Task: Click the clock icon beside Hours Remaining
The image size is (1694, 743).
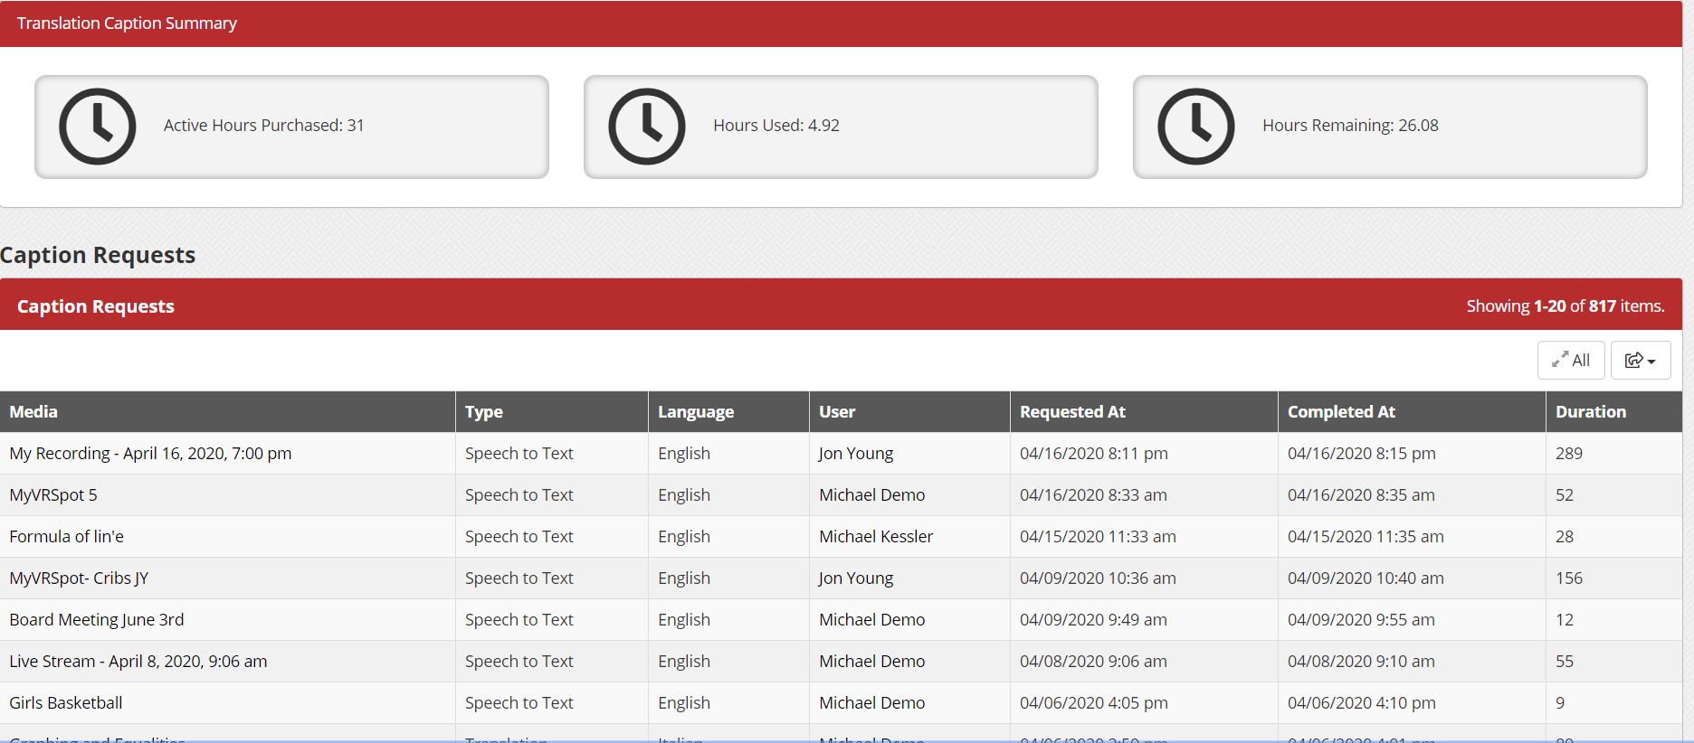Action: pyautogui.click(x=1196, y=127)
